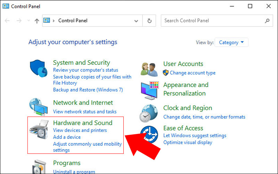This screenshot has width=278, height=174.
Task: Open Backup and Restore (Windows 7)
Action: 88,90
